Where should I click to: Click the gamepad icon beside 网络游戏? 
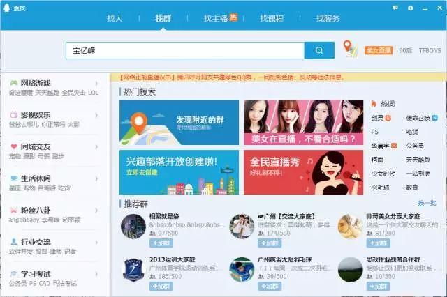point(14,83)
